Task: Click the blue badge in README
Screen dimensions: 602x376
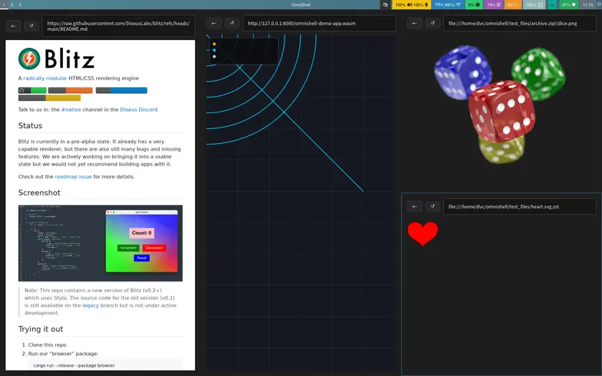Action: click(121, 90)
